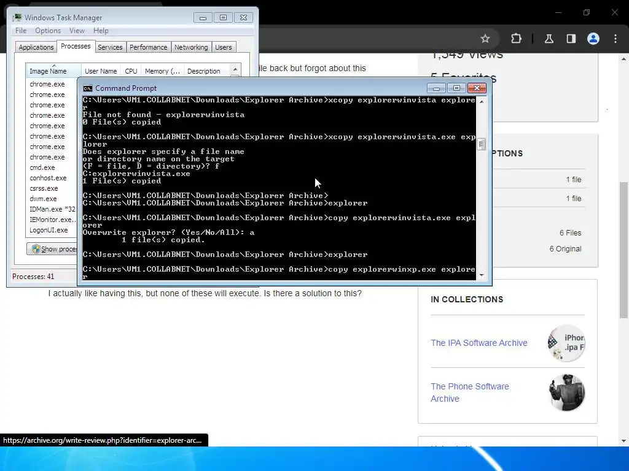
Task: Minimize the Command Prompt window
Action: pyautogui.click(x=437, y=88)
